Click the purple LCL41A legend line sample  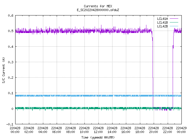coord(174,19)
